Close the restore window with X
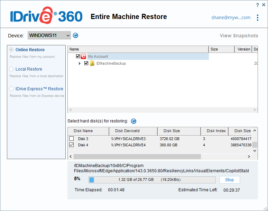 (264, 5)
